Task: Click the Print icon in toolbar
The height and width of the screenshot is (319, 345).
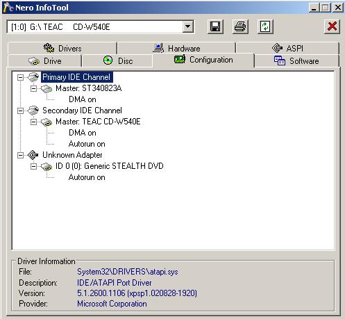Action: [240, 26]
